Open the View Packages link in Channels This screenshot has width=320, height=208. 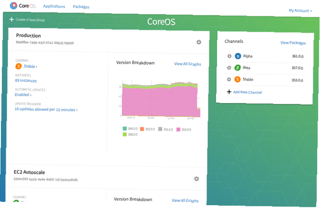293,43
